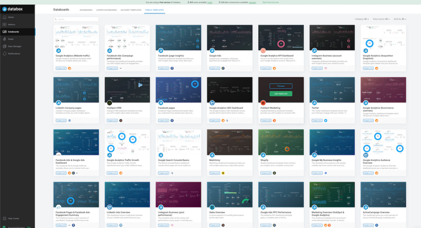Screen dimensions: 421x228
Task: Expand the Built by filter dropdown
Action: (x=400, y=19)
